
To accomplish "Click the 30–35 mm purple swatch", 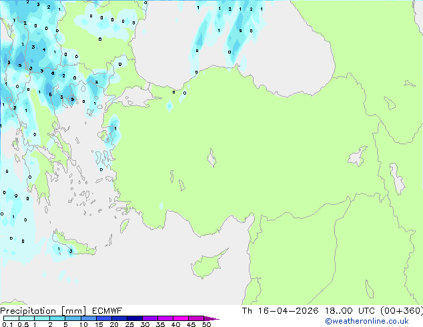I will point(150,318).
